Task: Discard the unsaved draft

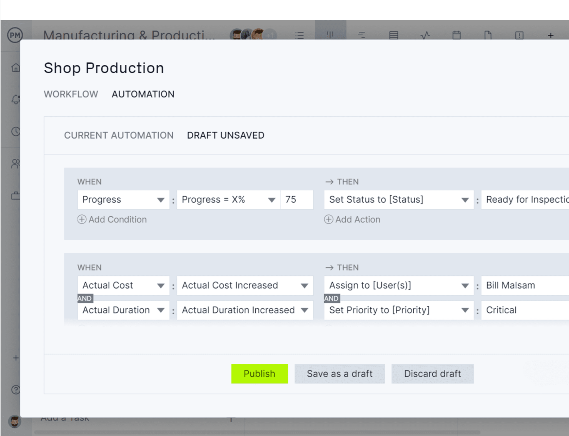Action: pyautogui.click(x=432, y=374)
